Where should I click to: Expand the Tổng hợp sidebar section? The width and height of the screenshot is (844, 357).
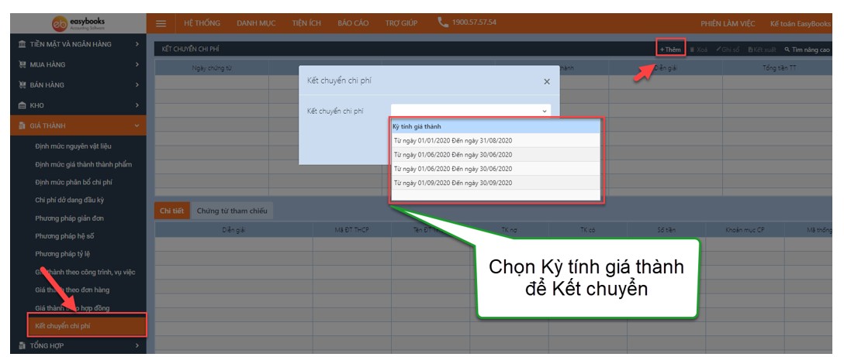[137, 345]
